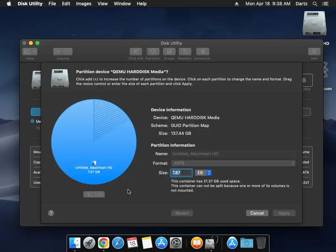Screen dimensions: 336x252
Task: Open the View sidebar toolbar dropdown
Action: pos(30,52)
